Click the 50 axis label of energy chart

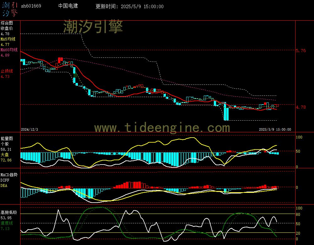(x=298, y=151)
